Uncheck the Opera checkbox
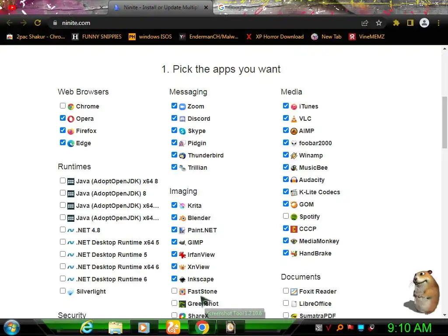The width and height of the screenshot is (448, 336). click(63, 118)
